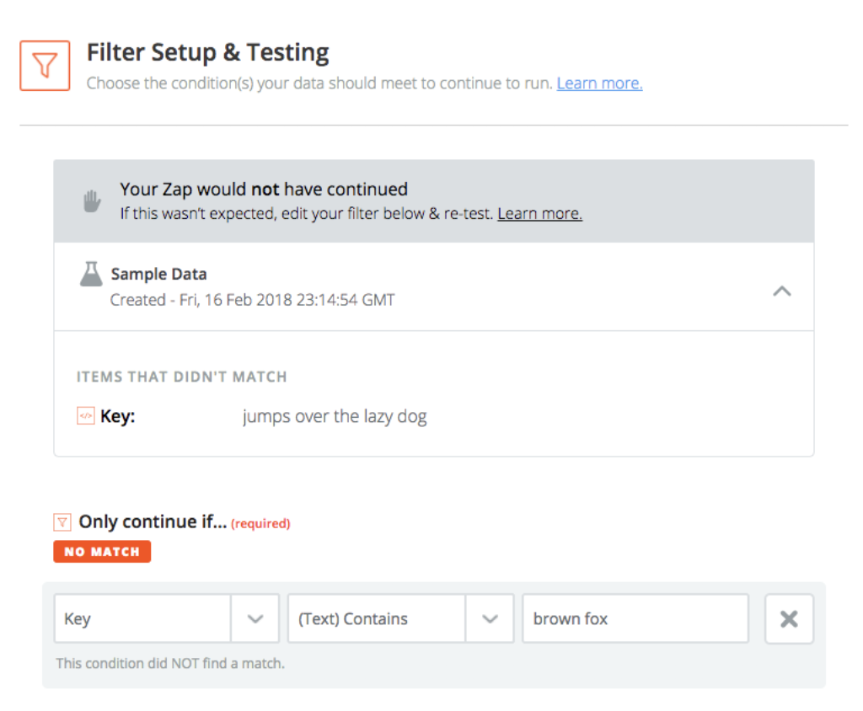Screen dimensions: 863x711
Task: Click the brown fox value input field
Action: pyautogui.click(x=635, y=618)
